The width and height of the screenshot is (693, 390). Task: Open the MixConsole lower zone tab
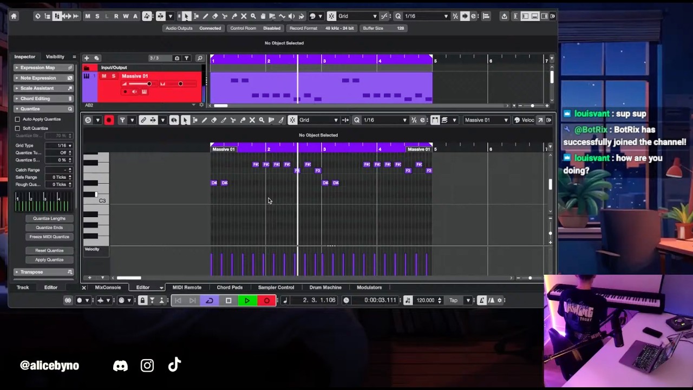coord(108,288)
